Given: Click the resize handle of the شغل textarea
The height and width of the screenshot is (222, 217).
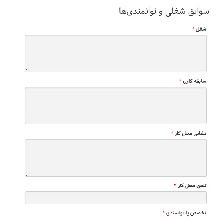Looking at the screenshot, I should pos(27,70).
